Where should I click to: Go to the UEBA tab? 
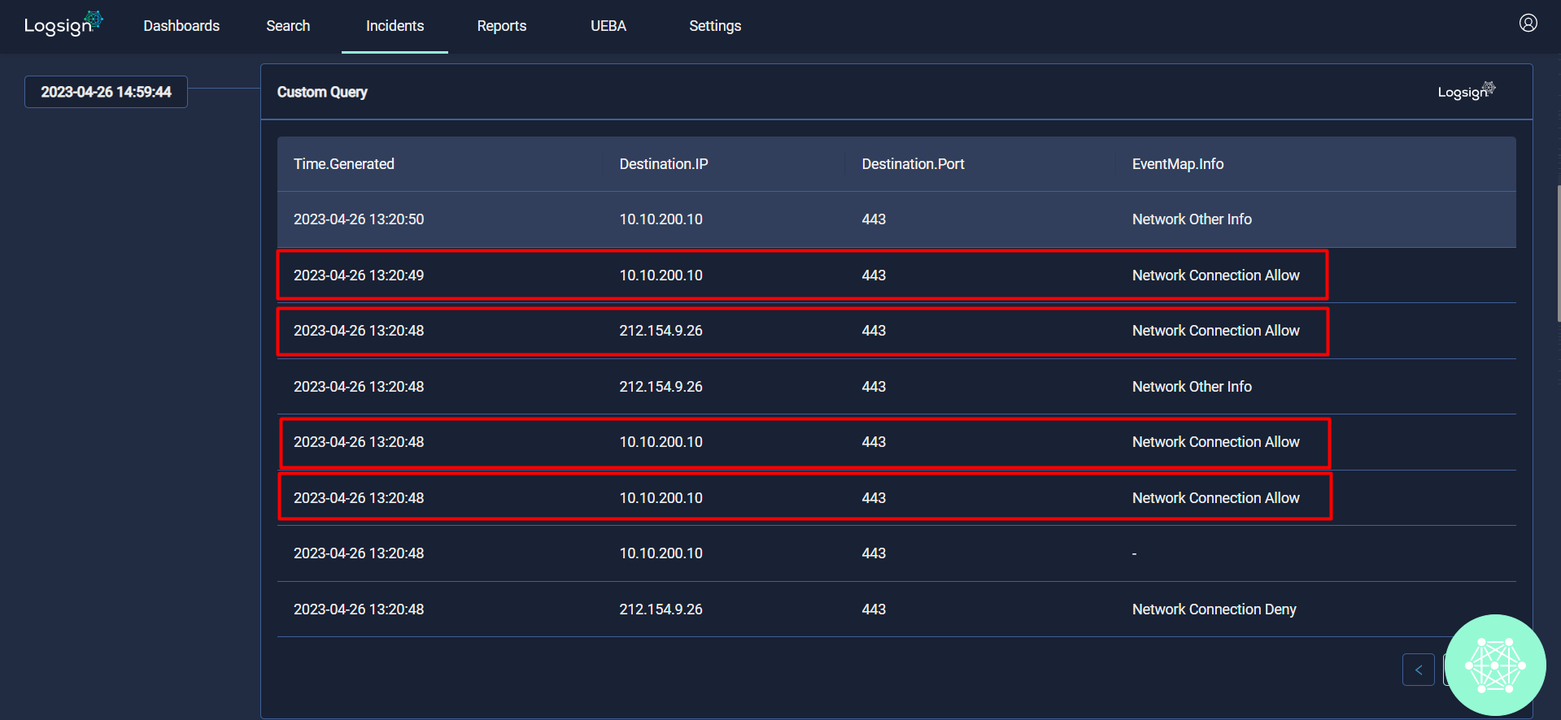pos(608,26)
